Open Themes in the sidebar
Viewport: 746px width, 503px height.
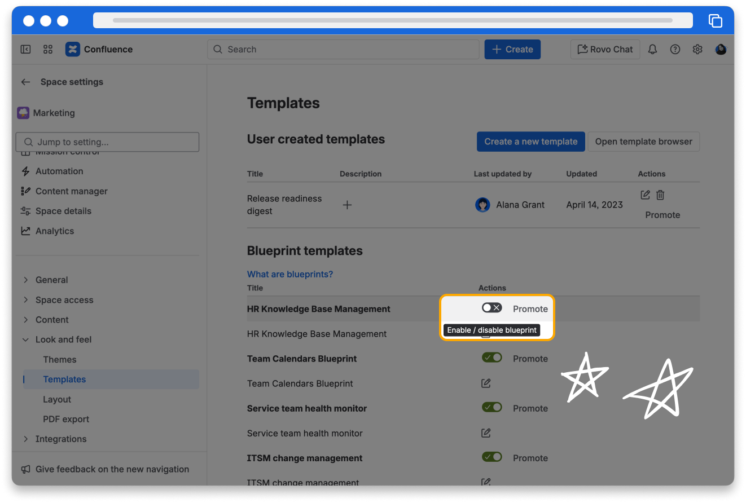tap(59, 360)
